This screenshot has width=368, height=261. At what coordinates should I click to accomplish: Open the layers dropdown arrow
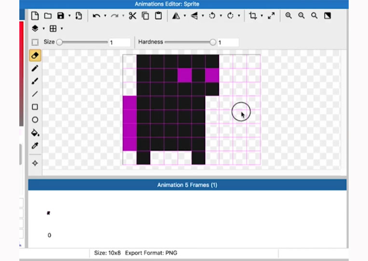click(x=44, y=28)
